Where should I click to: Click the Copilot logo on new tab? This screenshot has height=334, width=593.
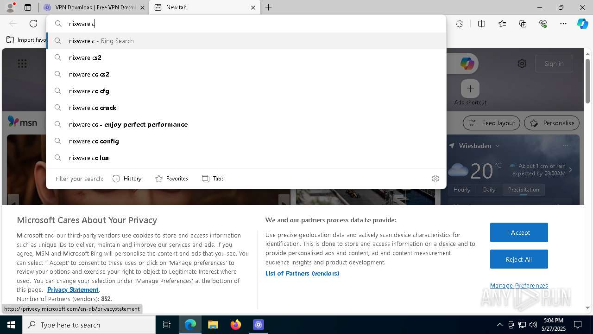click(467, 64)
